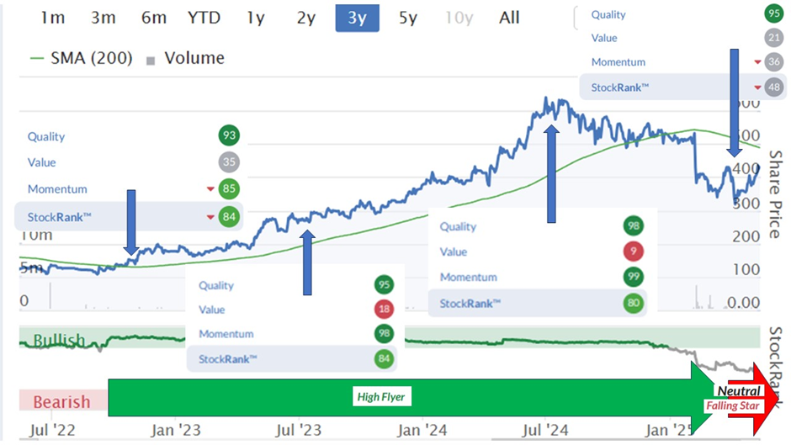791x445 pixels.
Task: Toggle the Volume legend entry
Action: pyautogui.click(x=185, y=58)
